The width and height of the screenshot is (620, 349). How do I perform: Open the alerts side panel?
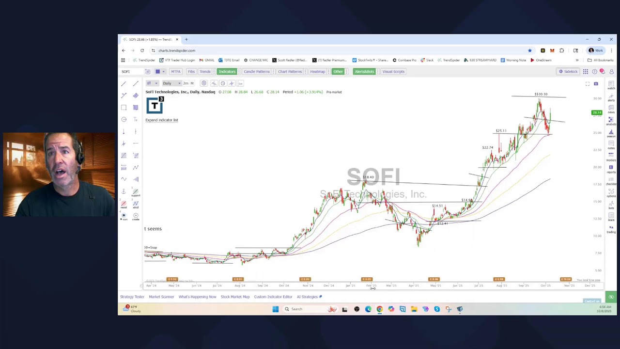[611, 97]
